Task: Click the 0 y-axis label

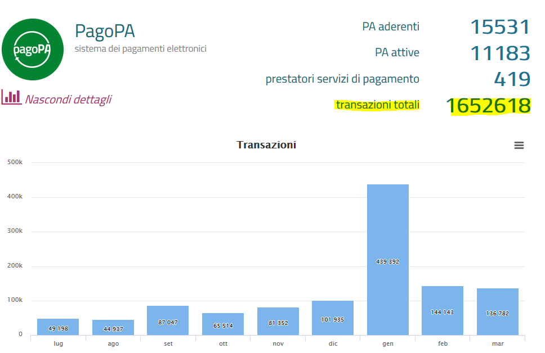Action: [20, 334]
